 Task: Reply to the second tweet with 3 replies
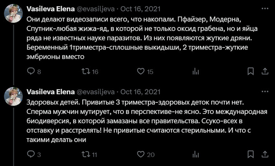tap(31, 155)
